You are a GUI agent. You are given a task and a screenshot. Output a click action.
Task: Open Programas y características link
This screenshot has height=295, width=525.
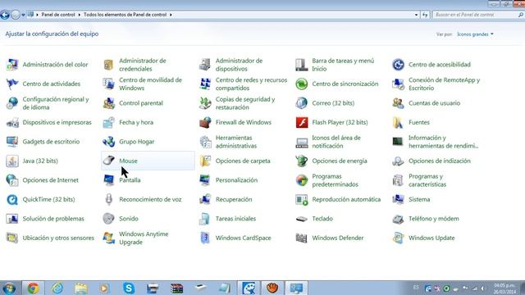427,180
